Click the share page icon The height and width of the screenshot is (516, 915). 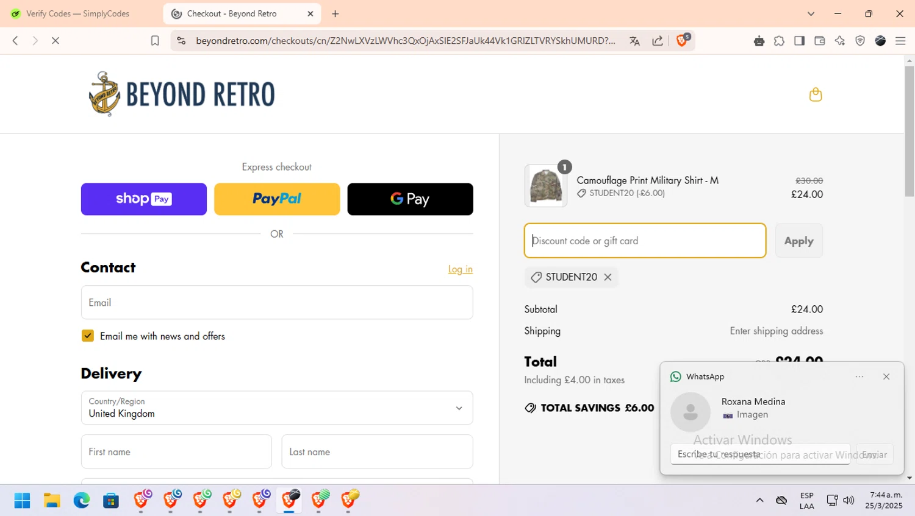(658, 41)
